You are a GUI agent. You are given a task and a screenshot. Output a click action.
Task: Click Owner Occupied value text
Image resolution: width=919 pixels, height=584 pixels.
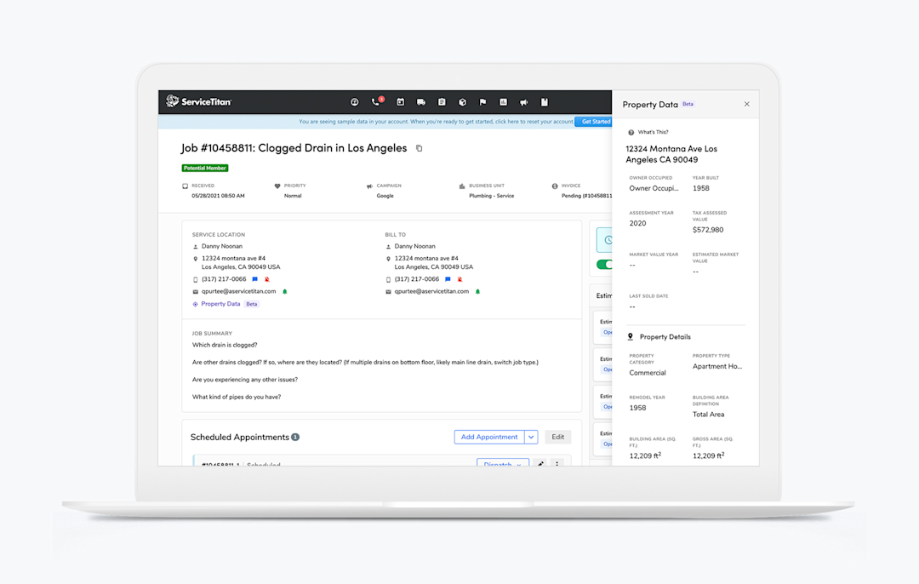pos(654,188)
